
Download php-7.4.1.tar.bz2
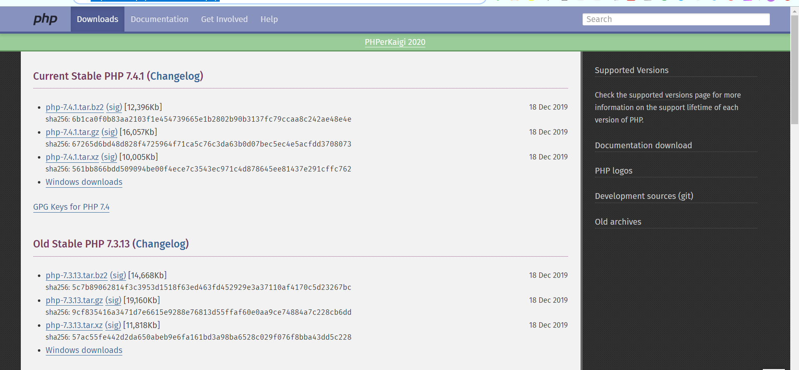pyautogui.click(x=74, y=107)
